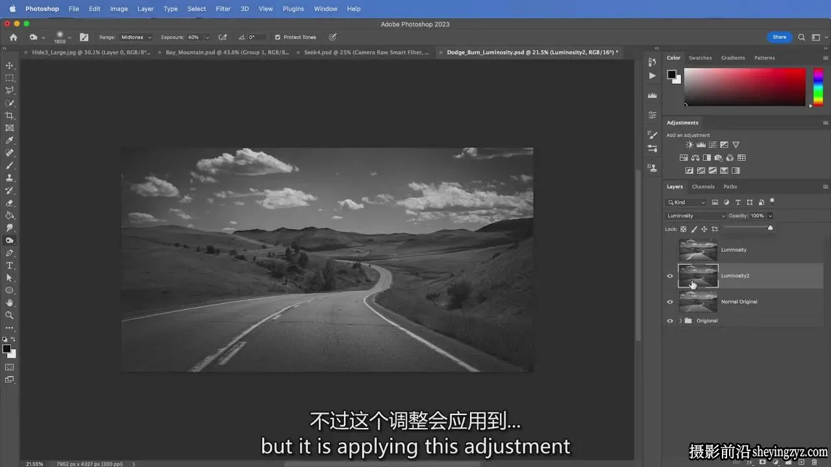Open the Apple menu
The width and height of the screenshot is (831, 467).
pos(12,9)
